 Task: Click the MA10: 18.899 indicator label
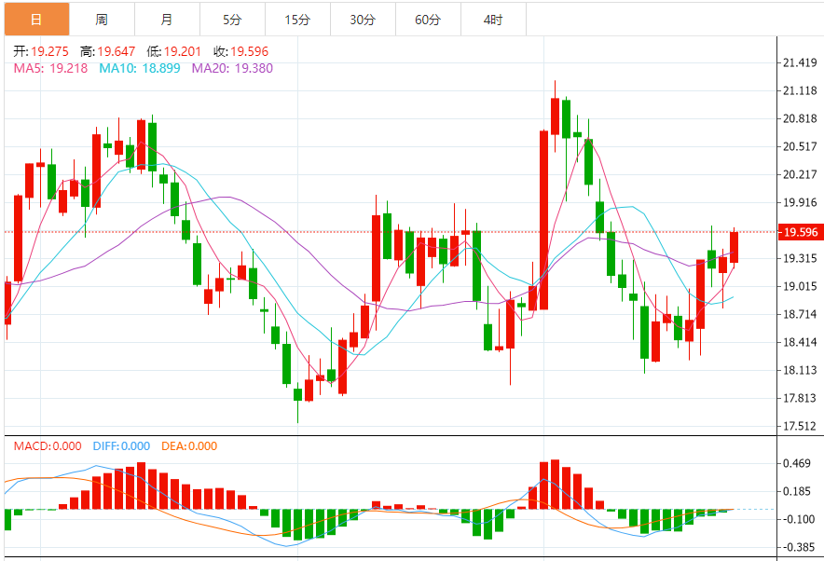click(x=140, y=68)
